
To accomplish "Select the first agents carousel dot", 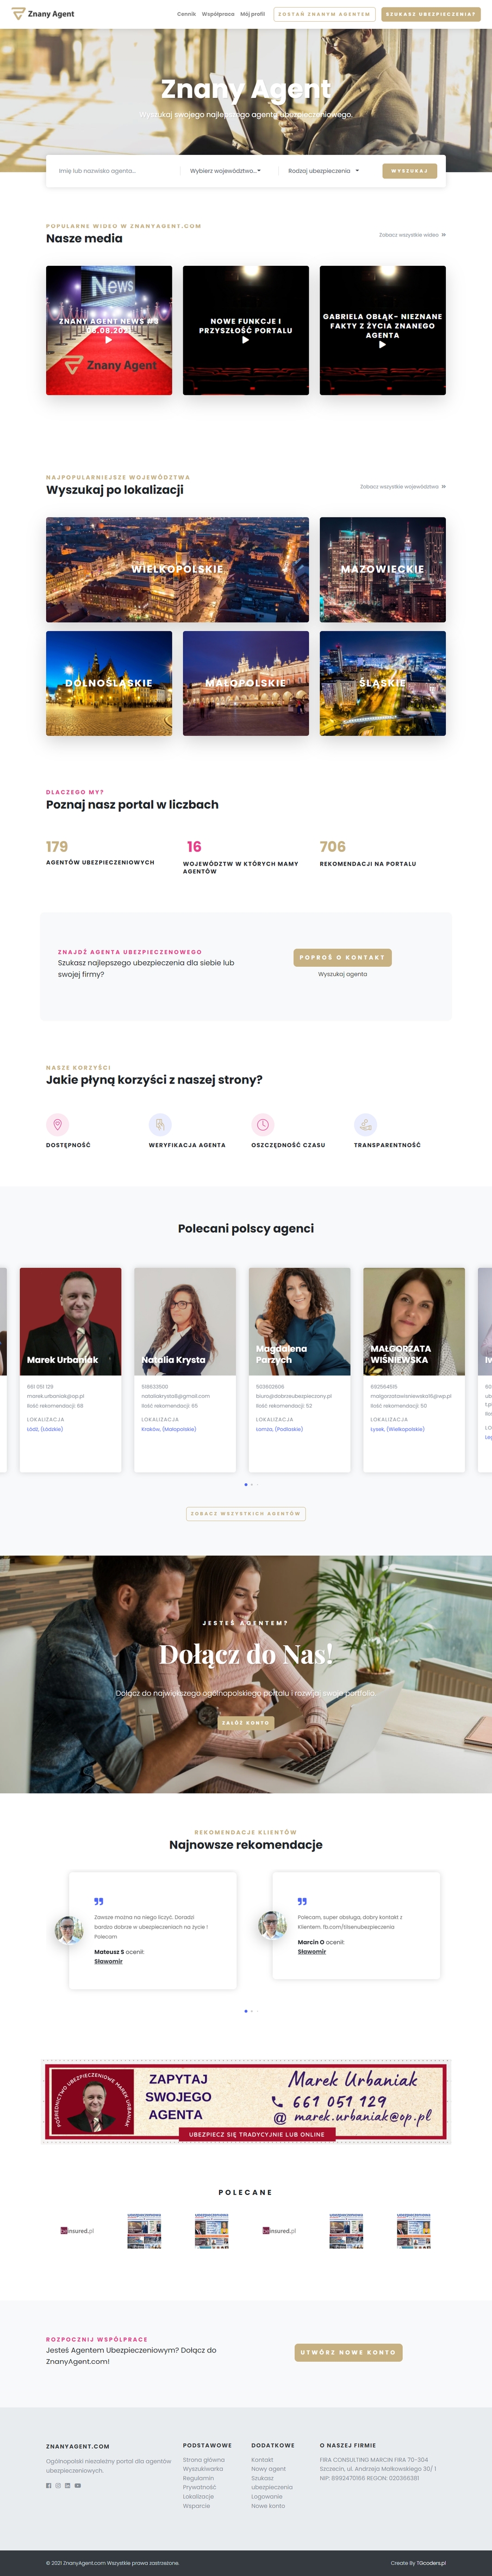I will (x=245, y=1484).
